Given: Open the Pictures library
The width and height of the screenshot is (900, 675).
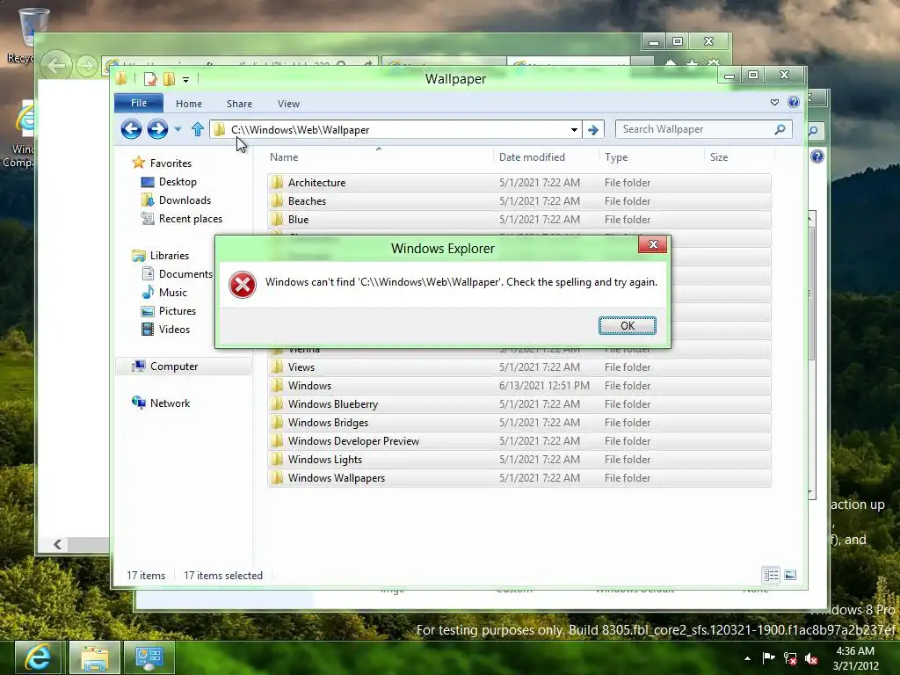Looking at the screenshot, I should (x=178, y=310).
